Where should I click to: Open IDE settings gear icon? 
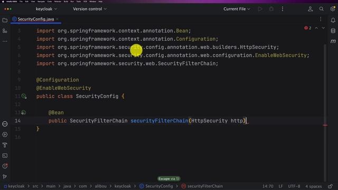tap(333, 9)
